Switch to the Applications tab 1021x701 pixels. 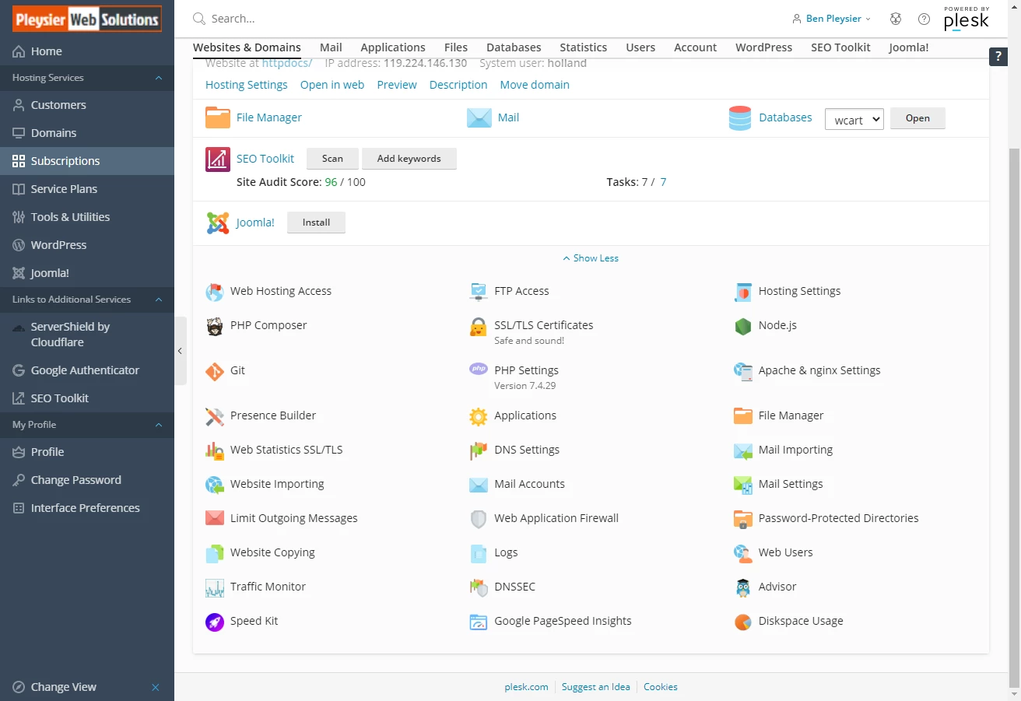(x=393, y=47)
